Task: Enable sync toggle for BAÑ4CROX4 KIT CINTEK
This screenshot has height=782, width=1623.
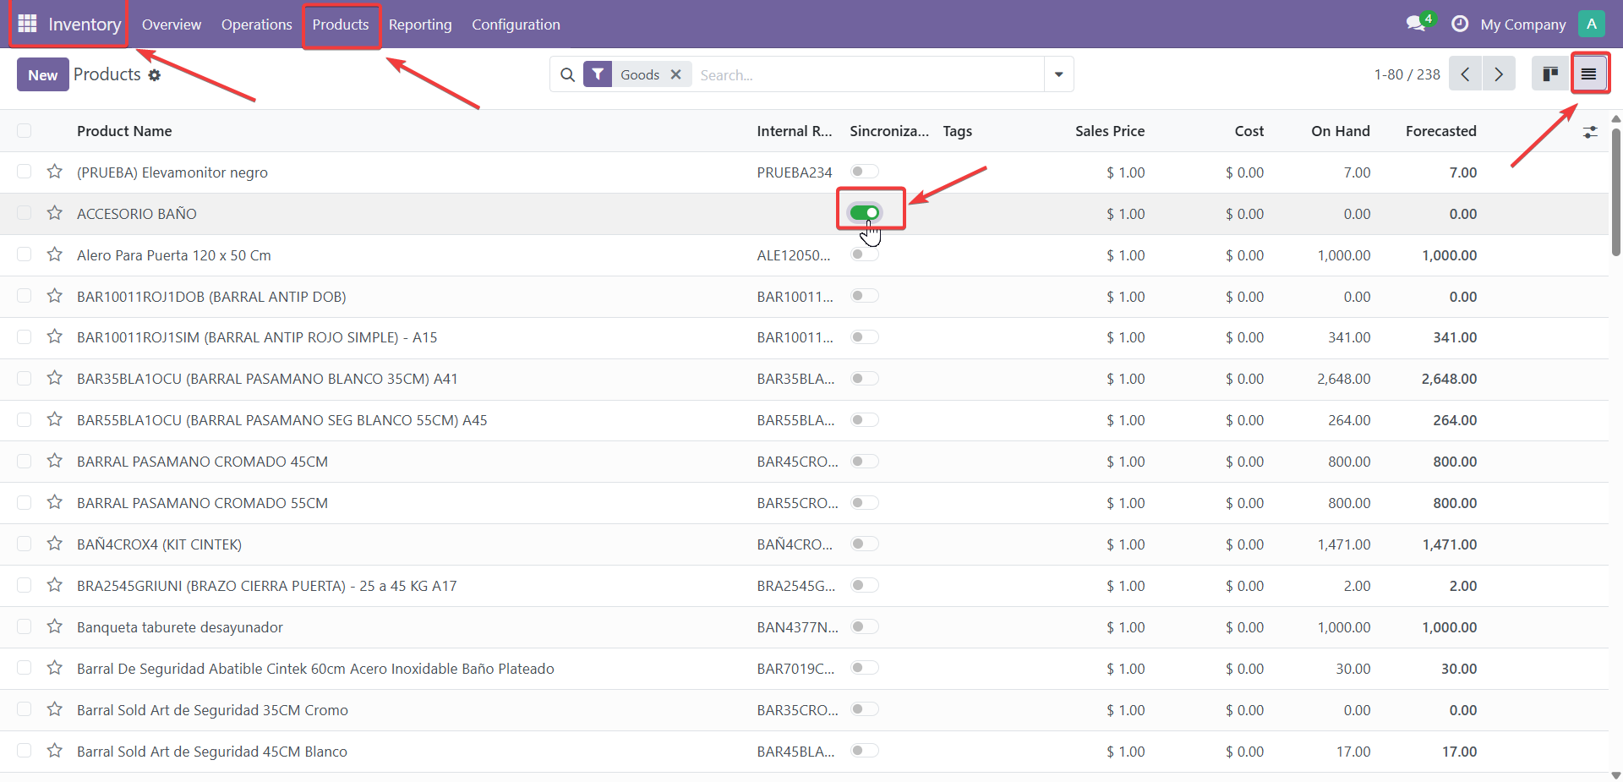Action: [x=865, y=544]
